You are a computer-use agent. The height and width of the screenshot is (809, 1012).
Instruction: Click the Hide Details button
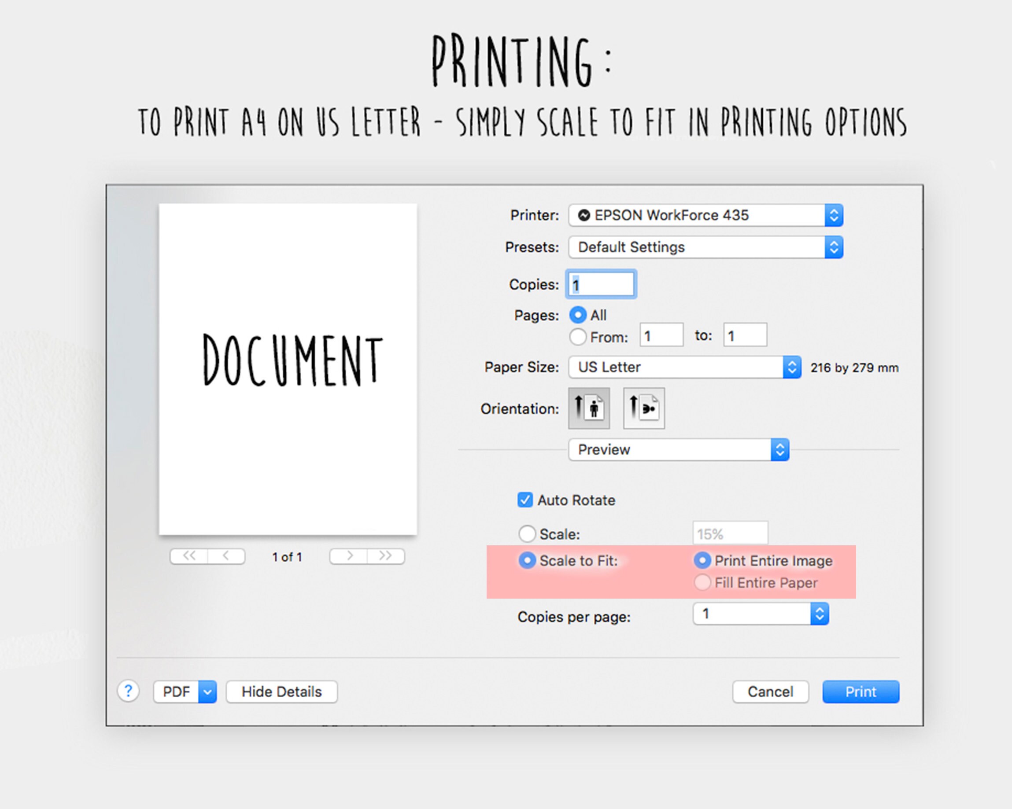(x=282, y=691)
